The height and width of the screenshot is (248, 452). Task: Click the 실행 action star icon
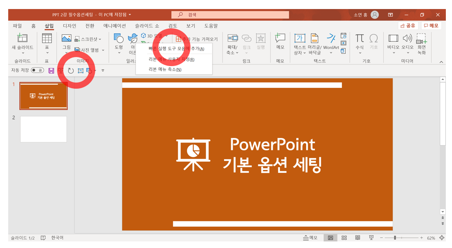(261, 38)
